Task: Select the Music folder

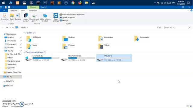Action: [32, 46]
